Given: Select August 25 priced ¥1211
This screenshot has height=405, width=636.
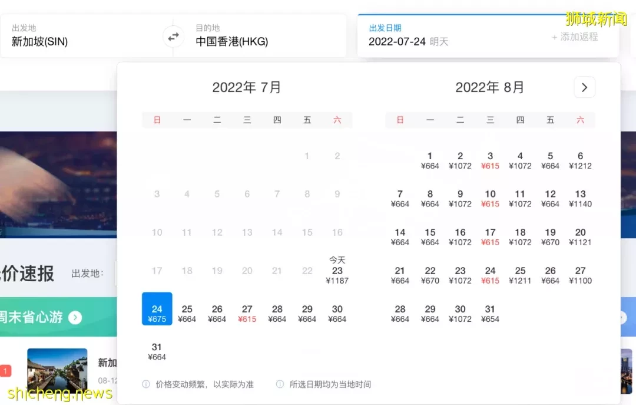Looking at the screenshot, I should click(520, 275).
